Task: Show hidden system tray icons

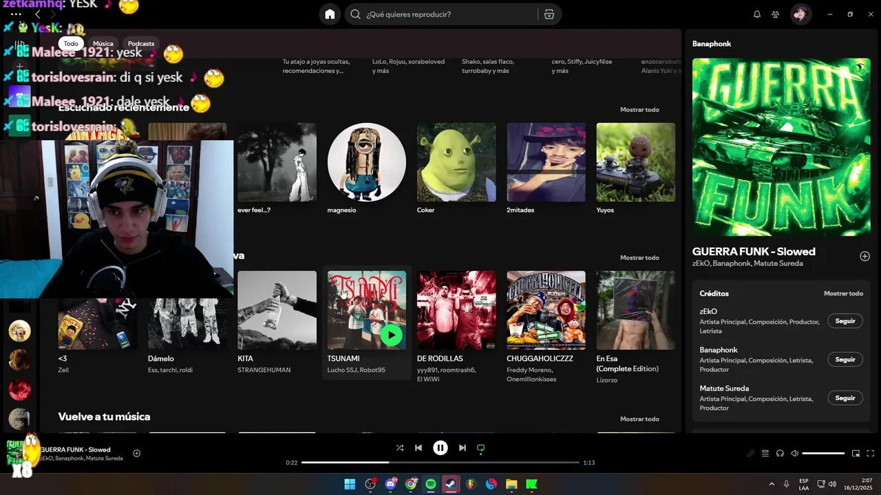Action: [771, 484]
